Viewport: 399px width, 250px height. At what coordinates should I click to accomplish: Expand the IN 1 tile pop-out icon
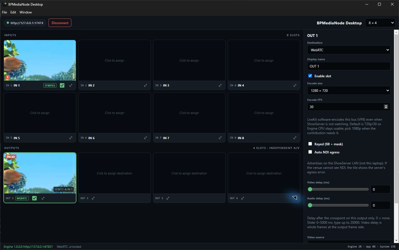pyautogui.click(x=71, y=85)
